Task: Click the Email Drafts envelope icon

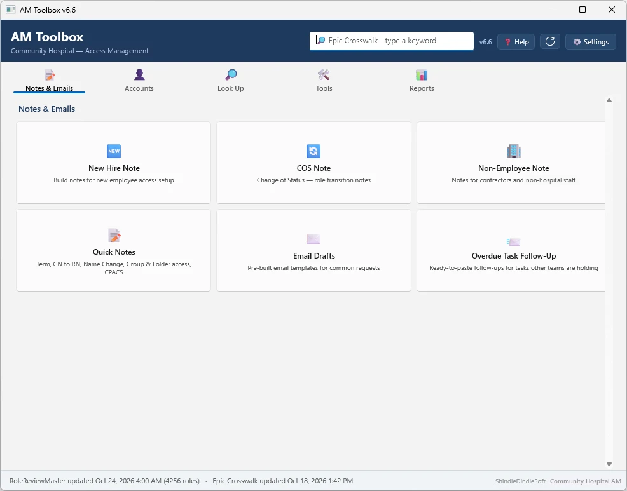Action: 313,238
